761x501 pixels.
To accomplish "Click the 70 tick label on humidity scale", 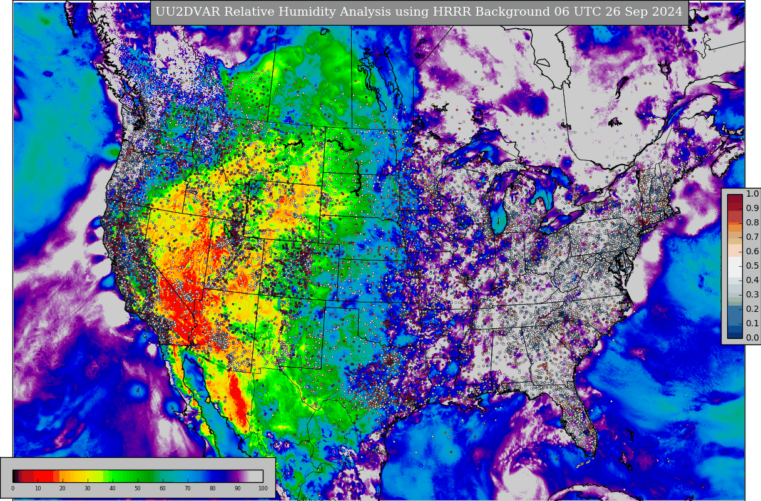I will tap(188, 488).
